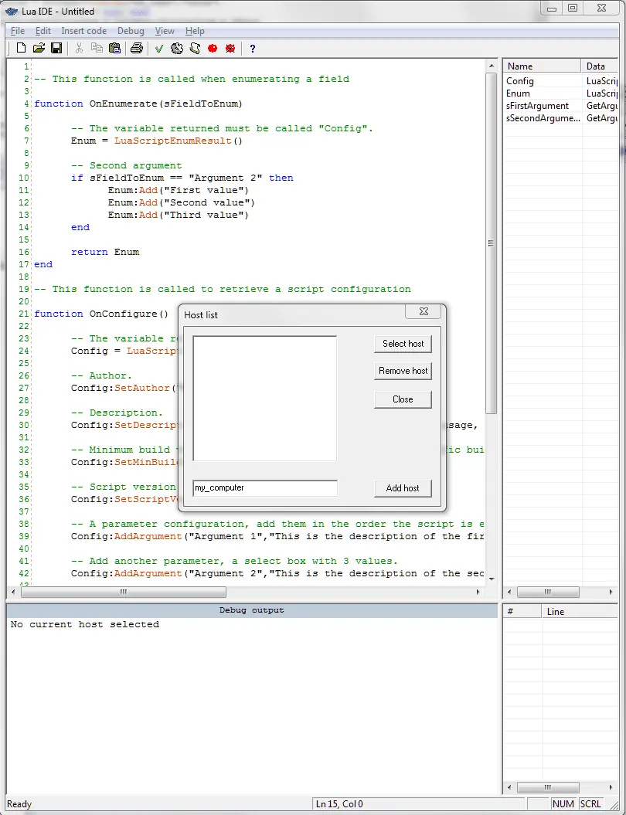Open the File menu

(x=17, y=31)
